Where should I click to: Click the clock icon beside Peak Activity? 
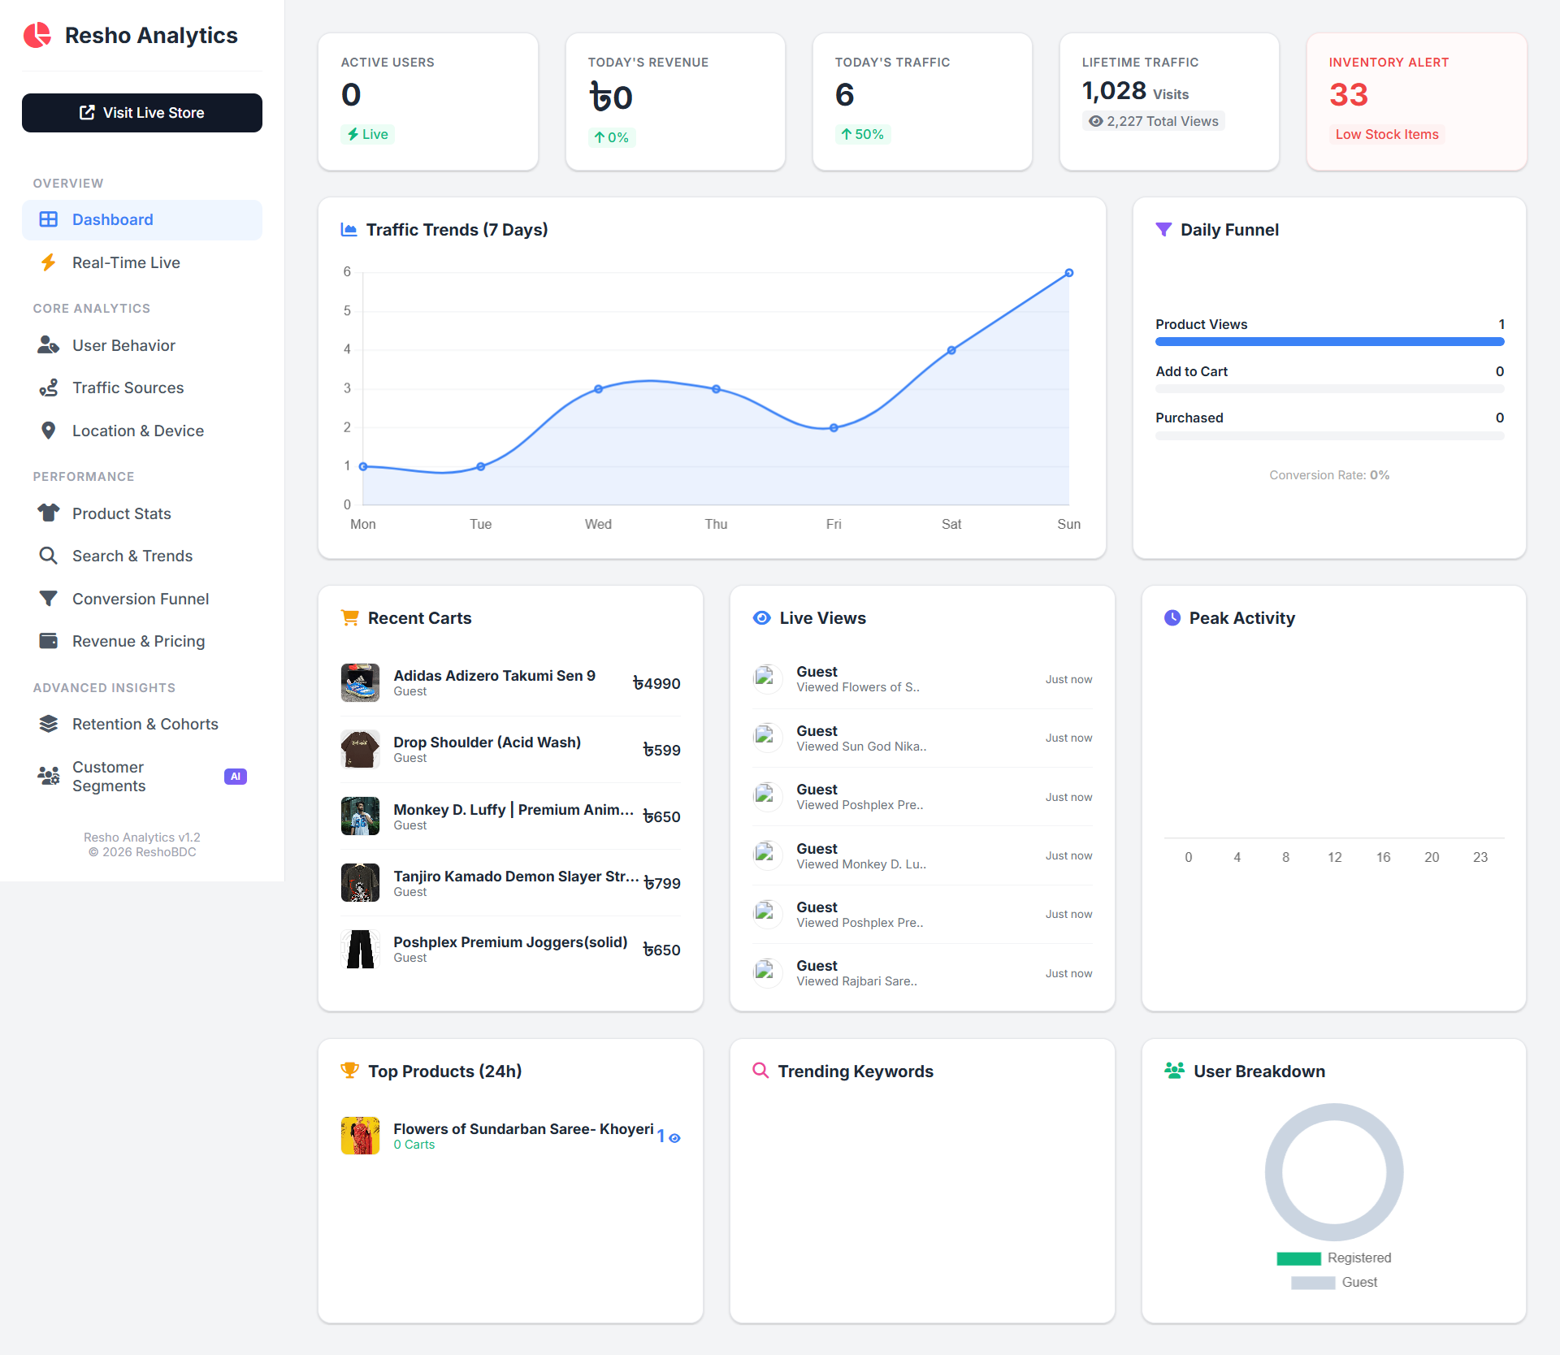click(x=1172, y=617)
